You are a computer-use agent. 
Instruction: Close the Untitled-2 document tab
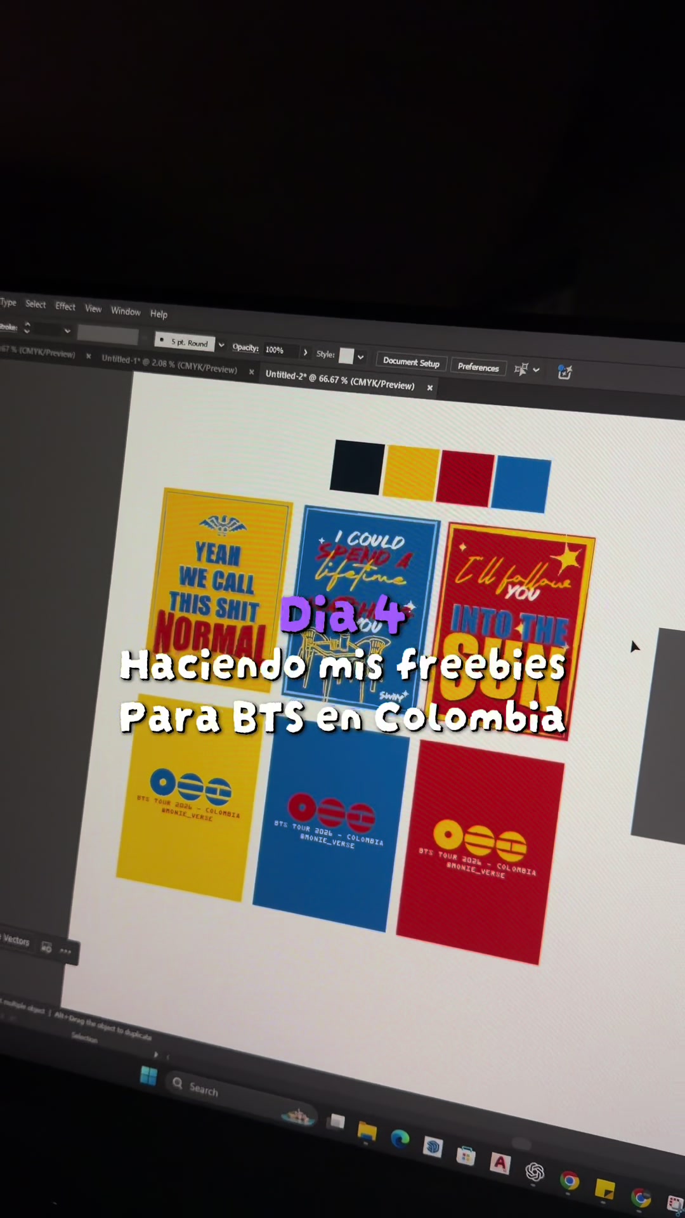click(430, 388)
